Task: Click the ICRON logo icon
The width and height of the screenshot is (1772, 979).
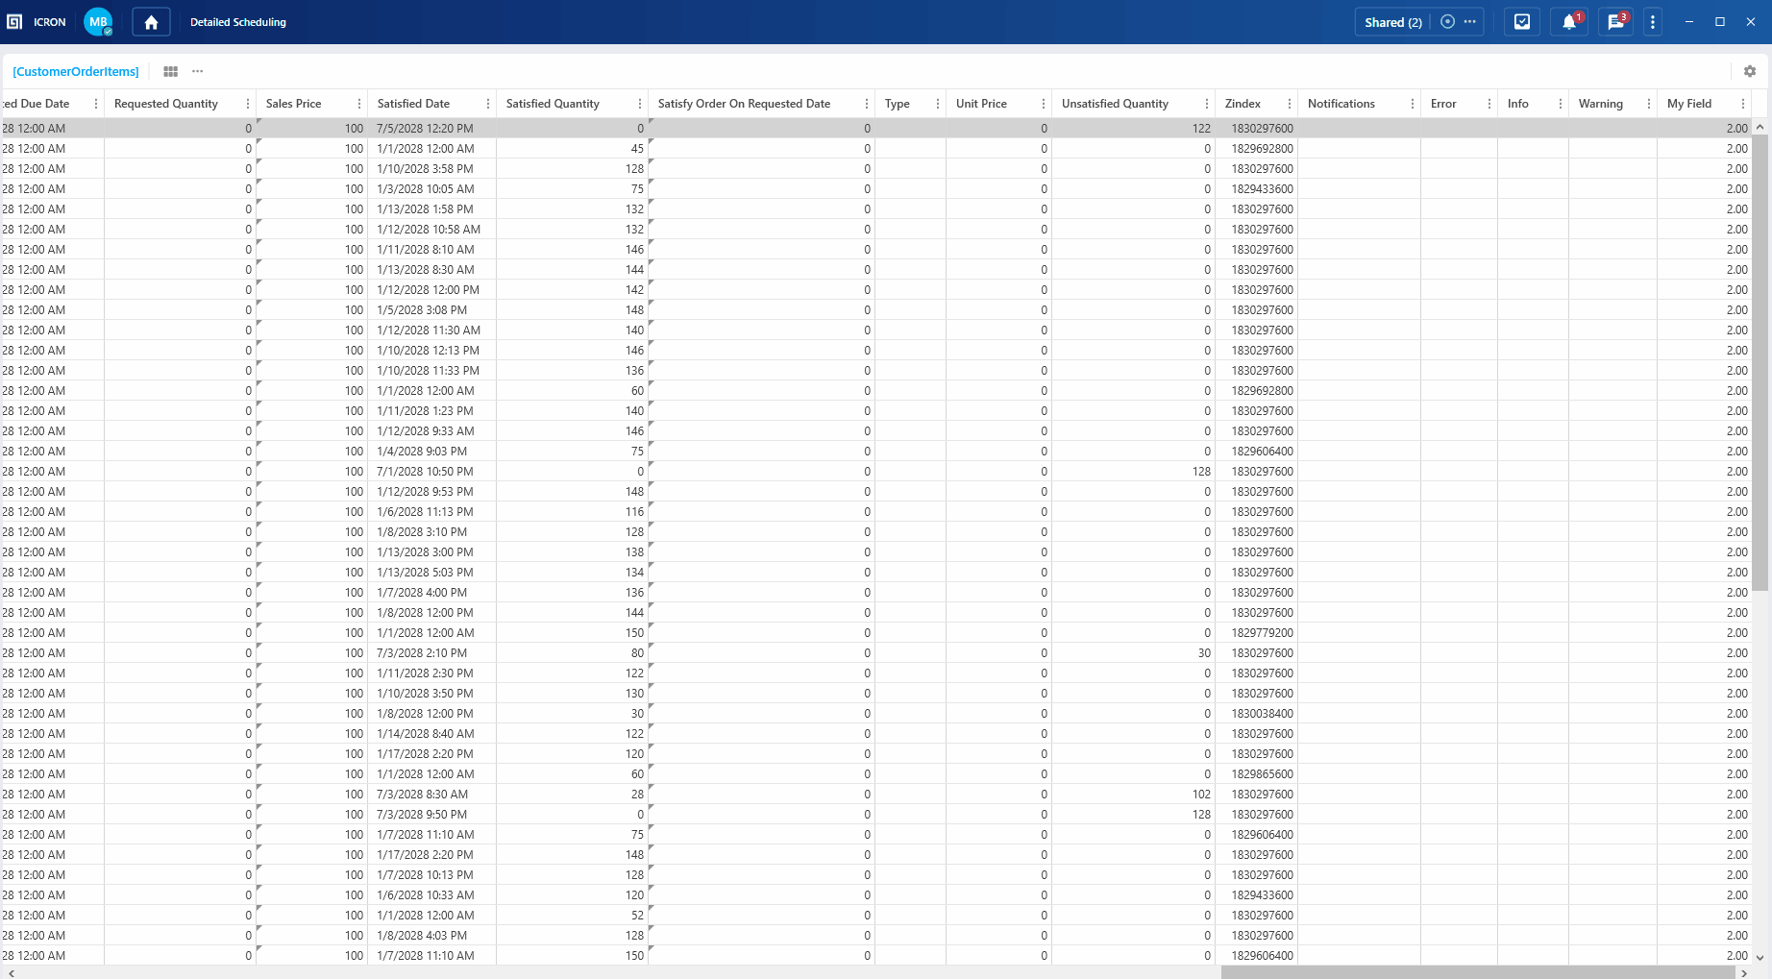Action: tap(14, 22)
